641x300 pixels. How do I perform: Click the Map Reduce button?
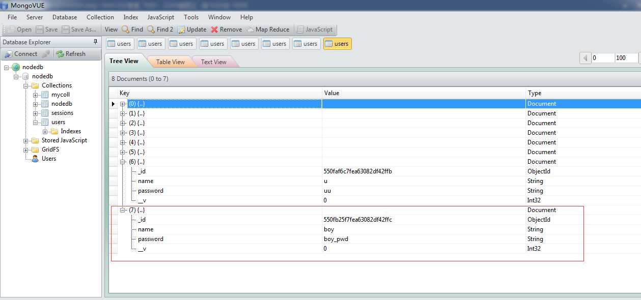click(x=268, y=29)
